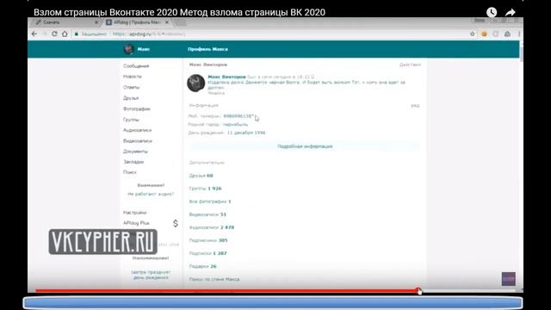Image resolution: width=551 pixels, height=310 pixels.
Task: Open the Подписчики 305 counter
Action: [x=208, y=240]
